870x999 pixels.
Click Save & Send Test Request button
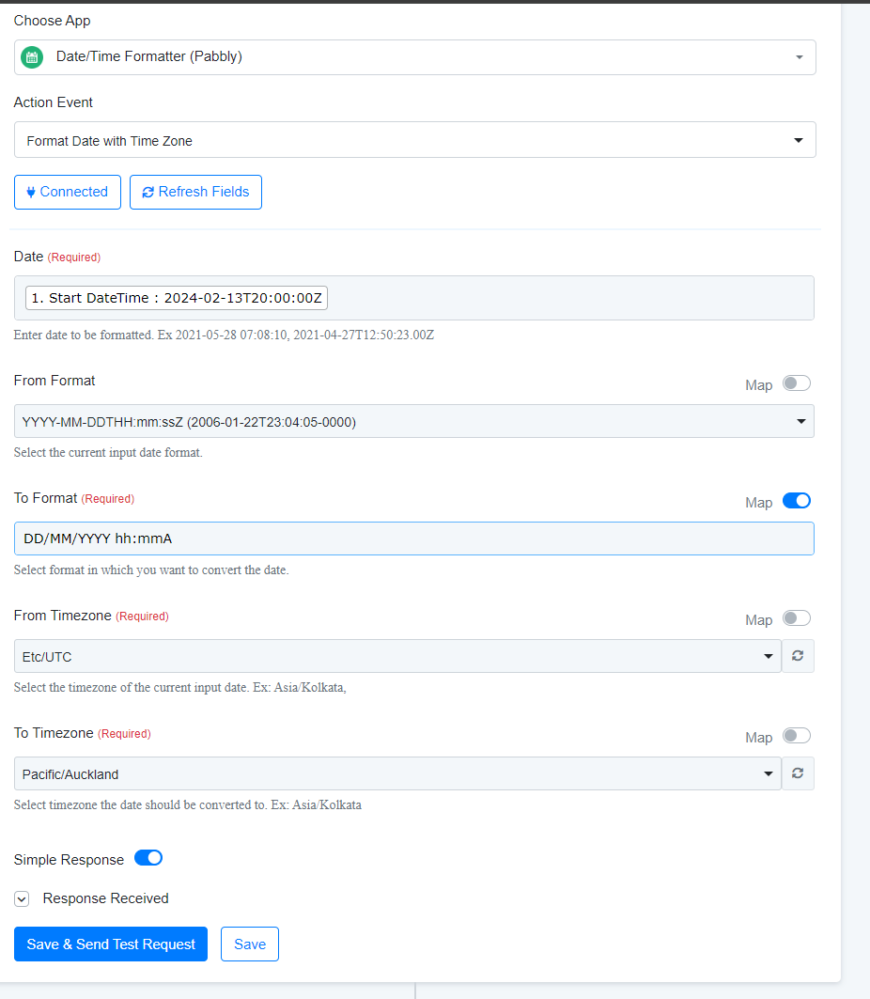point(111,944)
